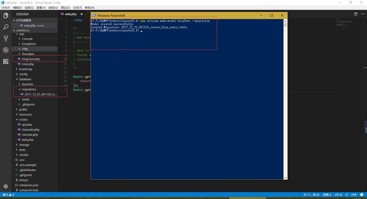Change the LF end of line sequence
The height and width of the screenshot is (199, 367).
(347, 195)
